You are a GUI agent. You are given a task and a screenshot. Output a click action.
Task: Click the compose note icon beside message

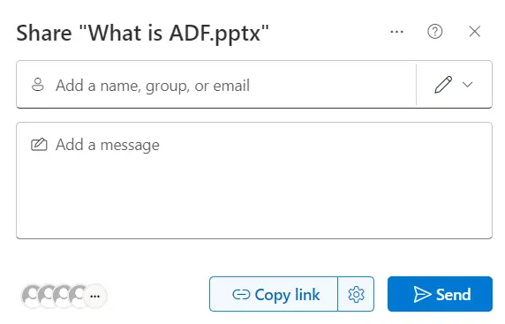pyautogui.click(x=39, y=144)
